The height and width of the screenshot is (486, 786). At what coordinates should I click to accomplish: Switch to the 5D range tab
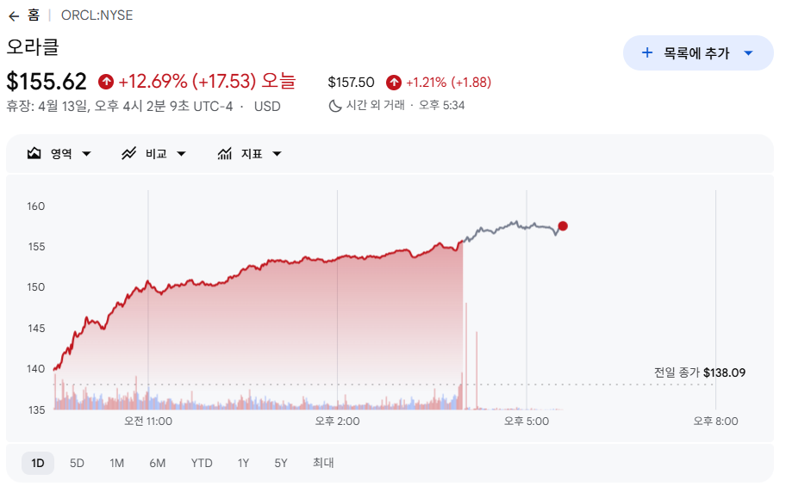[x=77, y=463]
